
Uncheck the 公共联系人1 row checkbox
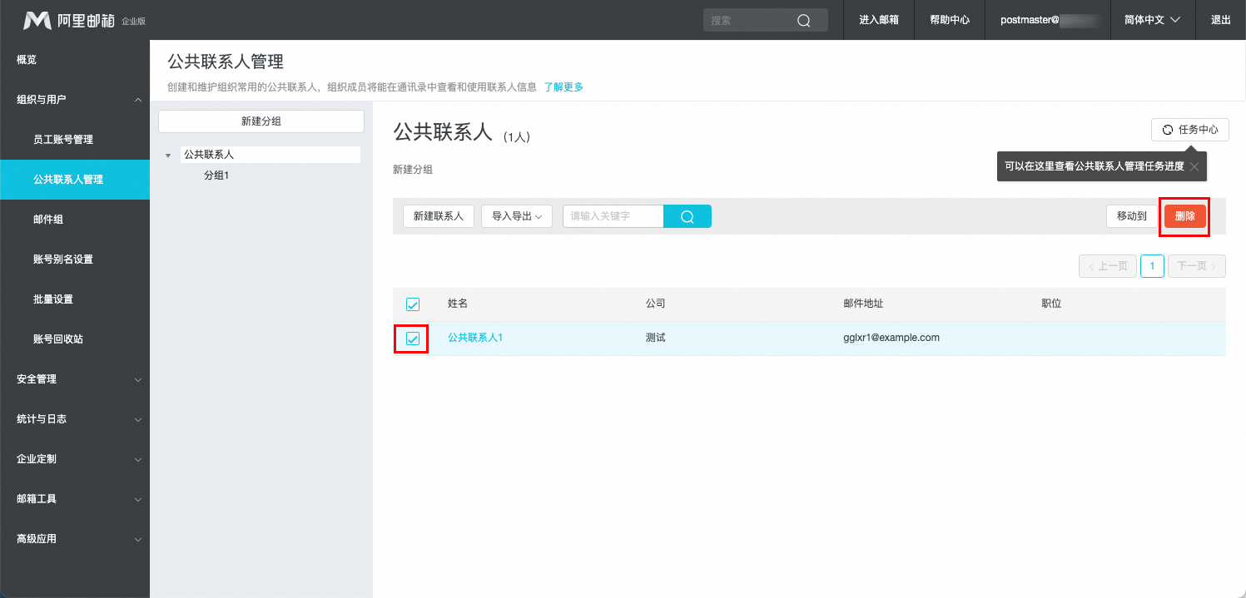(x=413, y=339)
